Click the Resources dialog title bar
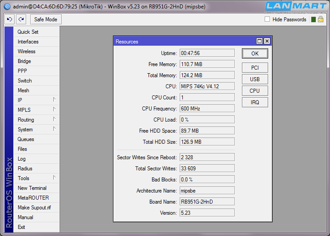The image size is (330, 236). pos(185,41)
